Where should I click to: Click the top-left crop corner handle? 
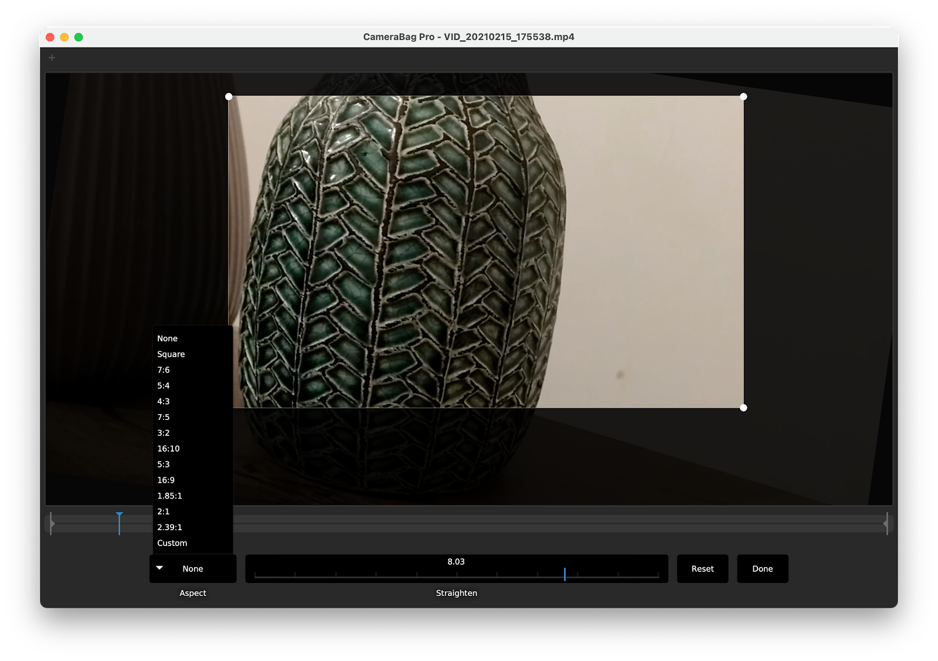[228, 96]
